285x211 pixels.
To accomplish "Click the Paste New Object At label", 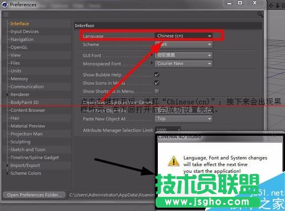I will (104, 119).
